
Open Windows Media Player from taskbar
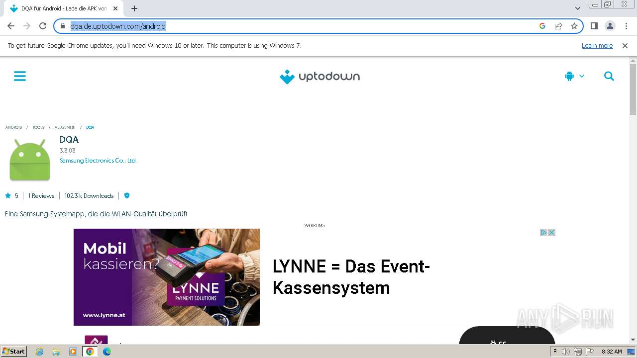tap(73, 352)
